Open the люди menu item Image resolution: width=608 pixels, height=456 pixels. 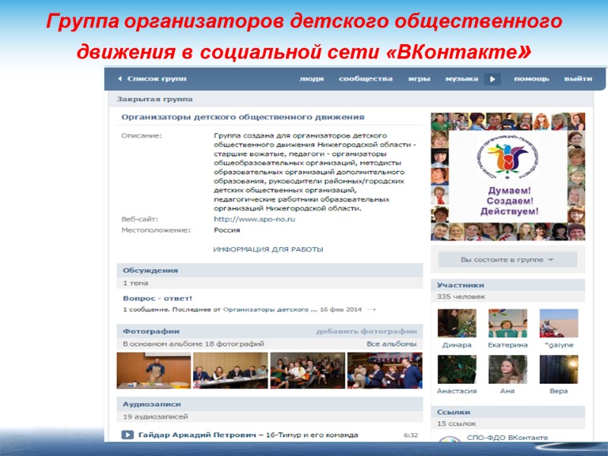(x=312, y=79)
